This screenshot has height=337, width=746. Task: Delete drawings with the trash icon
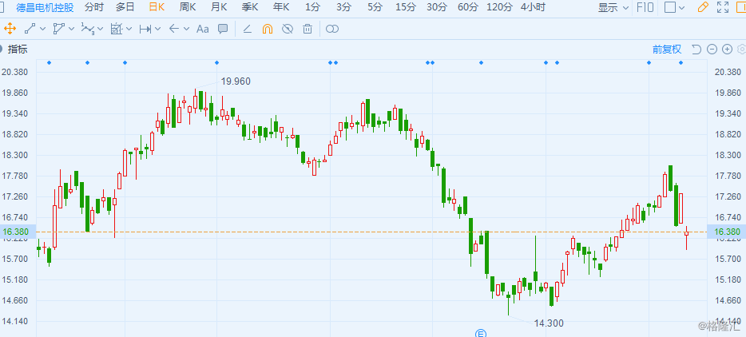307,29
